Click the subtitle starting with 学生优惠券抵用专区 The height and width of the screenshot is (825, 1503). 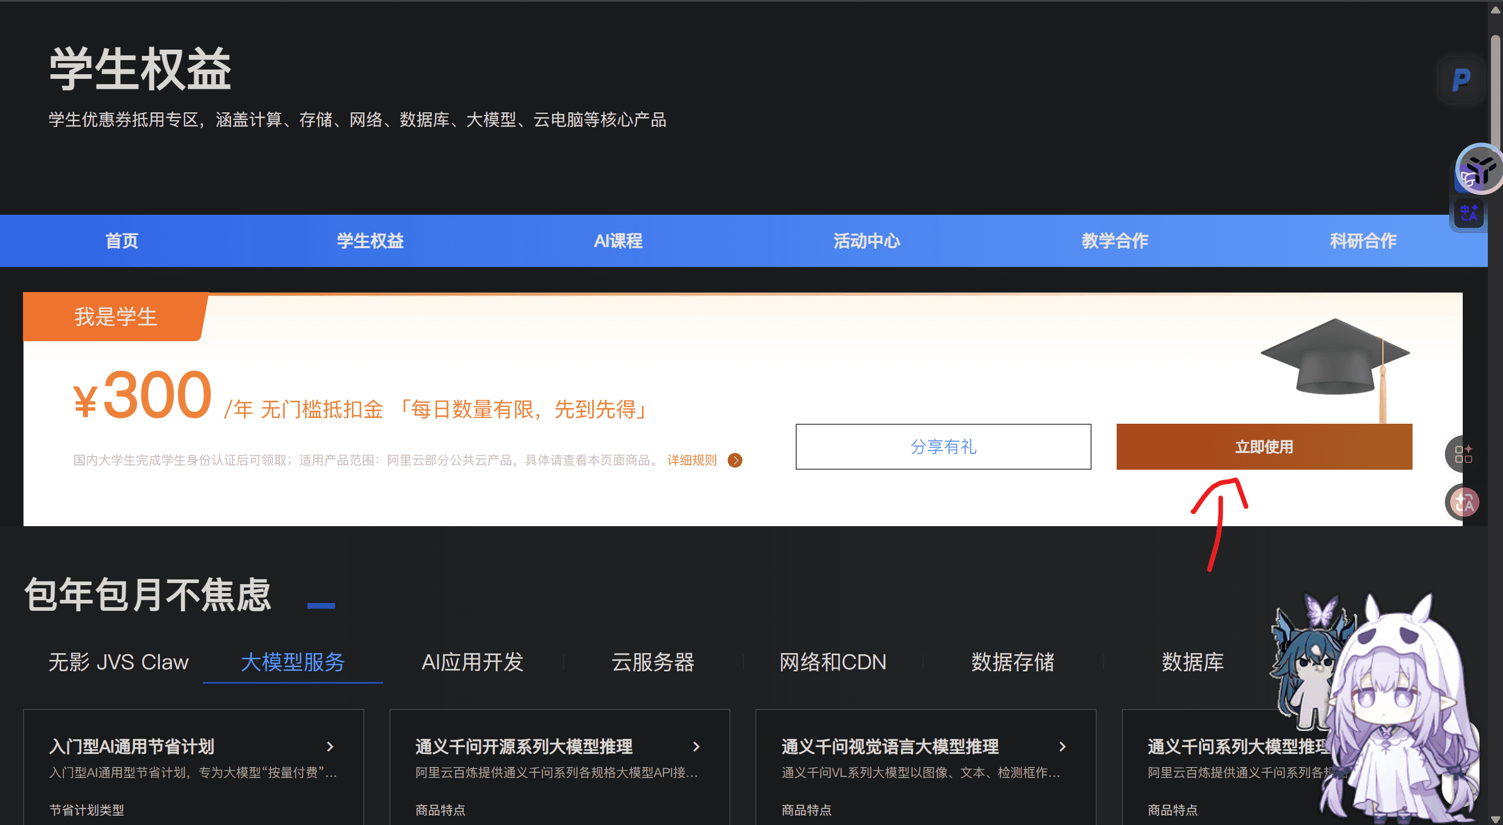click(358, 120)
